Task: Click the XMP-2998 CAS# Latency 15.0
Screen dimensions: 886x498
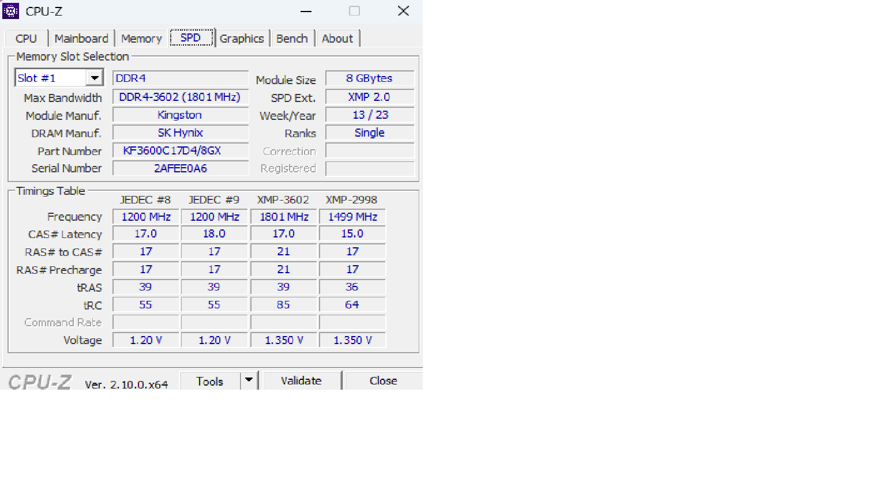Action: tap(352, 234)
